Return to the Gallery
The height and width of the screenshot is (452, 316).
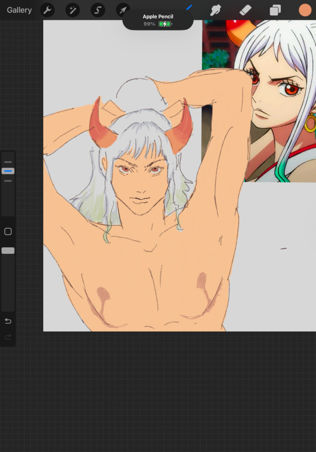pyautogui.click(x=19, y=10)
